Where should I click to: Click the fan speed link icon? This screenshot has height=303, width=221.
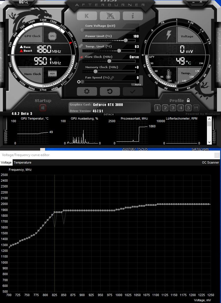click(112, 78)
